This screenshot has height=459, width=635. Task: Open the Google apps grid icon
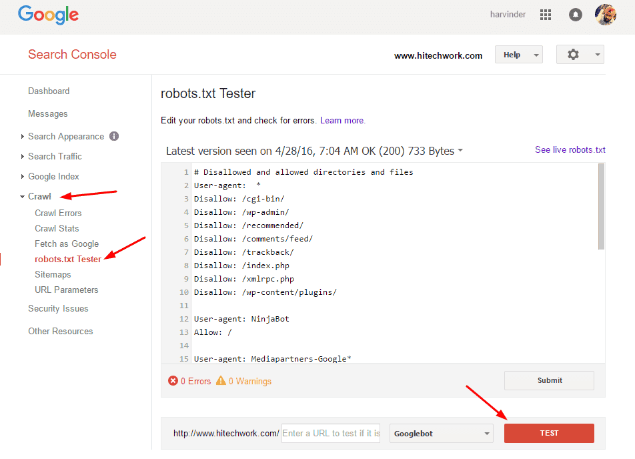pos(546,15)
